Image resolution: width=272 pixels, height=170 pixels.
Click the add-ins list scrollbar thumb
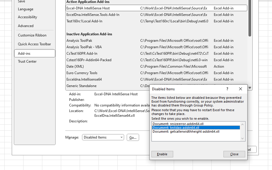click(250, 18)
